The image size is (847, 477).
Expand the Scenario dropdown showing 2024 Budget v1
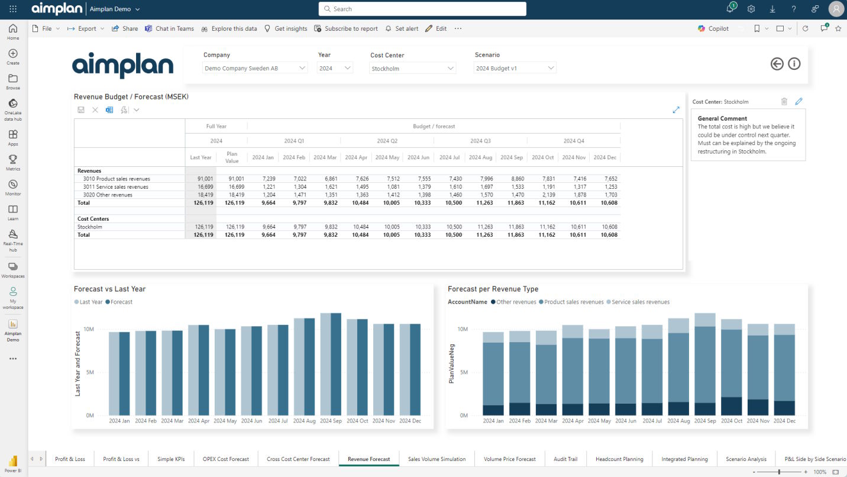[x=515, y=68]
